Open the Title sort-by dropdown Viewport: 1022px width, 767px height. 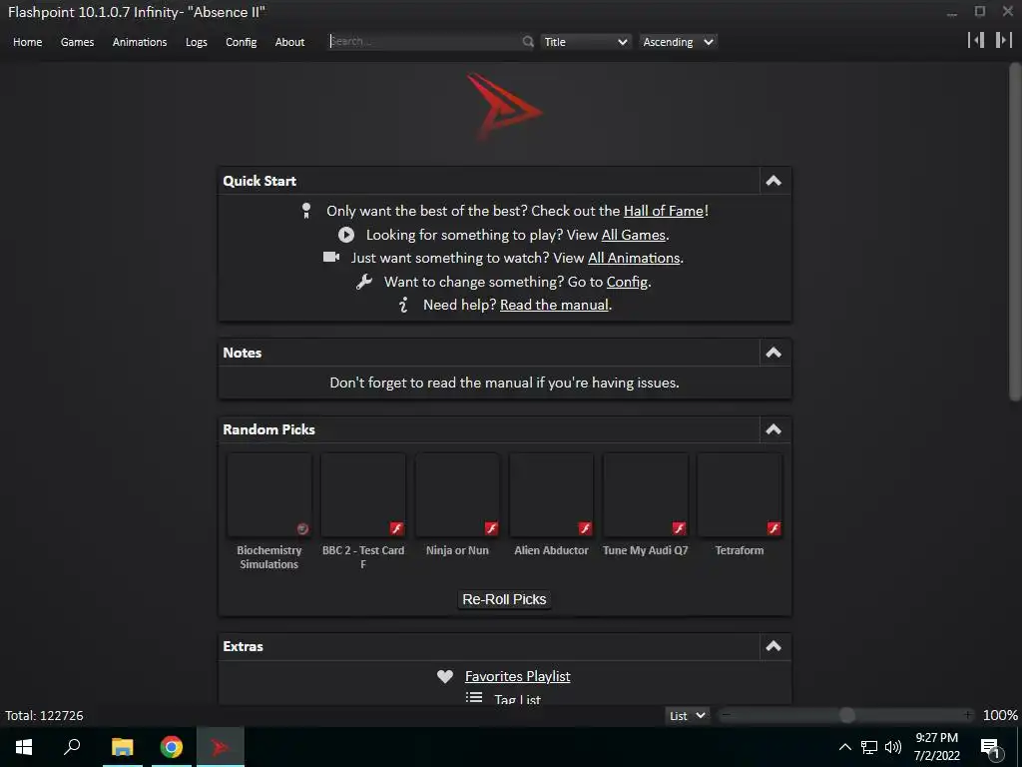point(586,42)
